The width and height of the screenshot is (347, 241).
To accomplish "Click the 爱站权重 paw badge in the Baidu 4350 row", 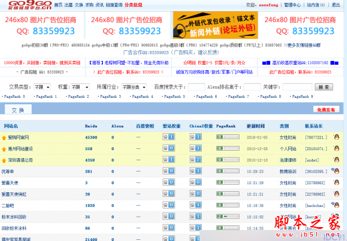I will tap(169, 160).
